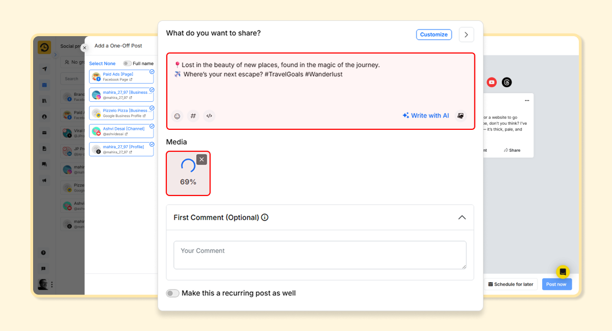Click the First Comment info icon
This screenshot has width=612, height=331.
[265, 217]
